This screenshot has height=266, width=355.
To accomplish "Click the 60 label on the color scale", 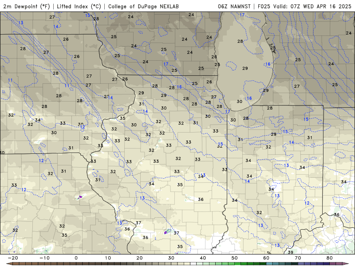I will [266, 258].
